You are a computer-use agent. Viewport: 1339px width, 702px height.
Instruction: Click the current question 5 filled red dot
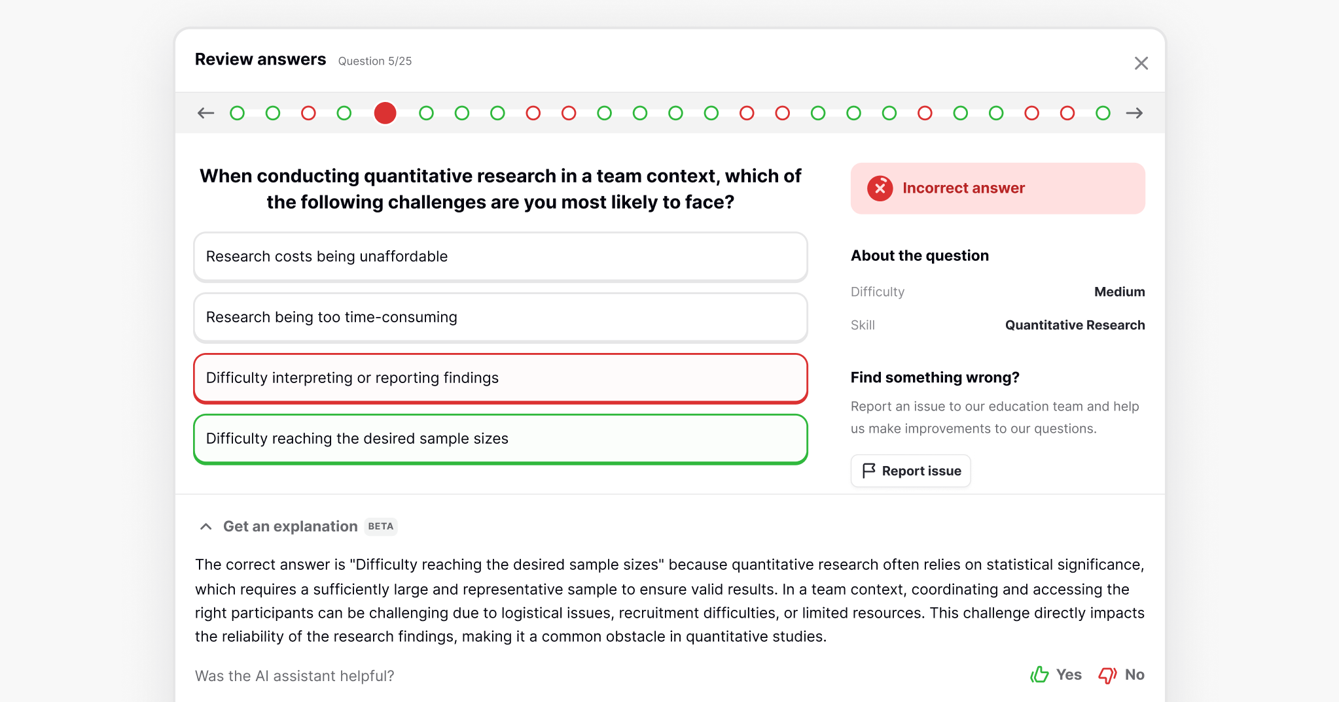(385, 113)
